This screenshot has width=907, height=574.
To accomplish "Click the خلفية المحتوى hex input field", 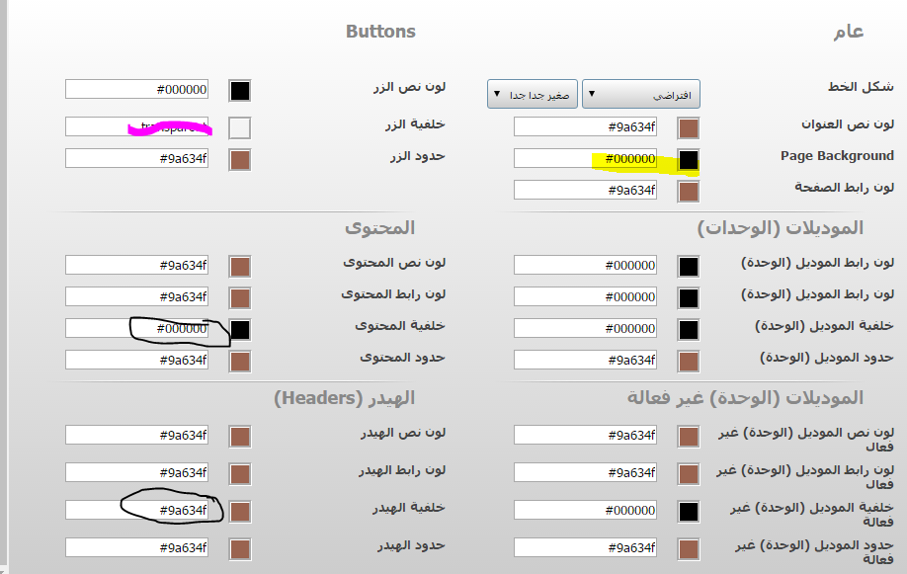I will click(136, 328).
